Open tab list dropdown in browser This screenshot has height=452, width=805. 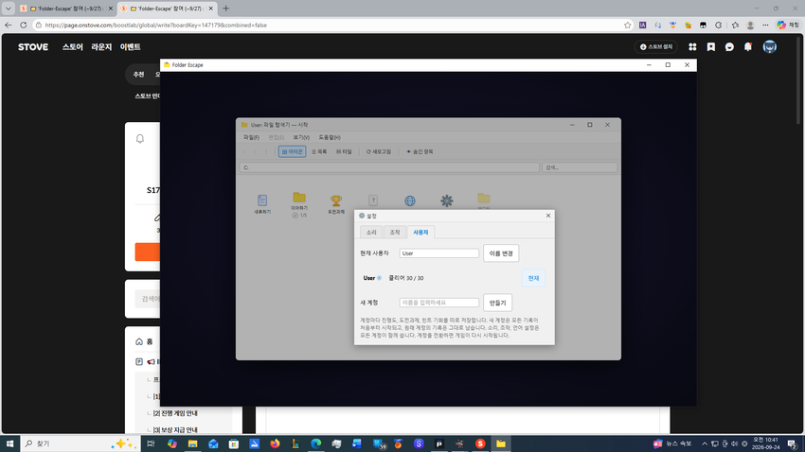(x=9, y=9)
